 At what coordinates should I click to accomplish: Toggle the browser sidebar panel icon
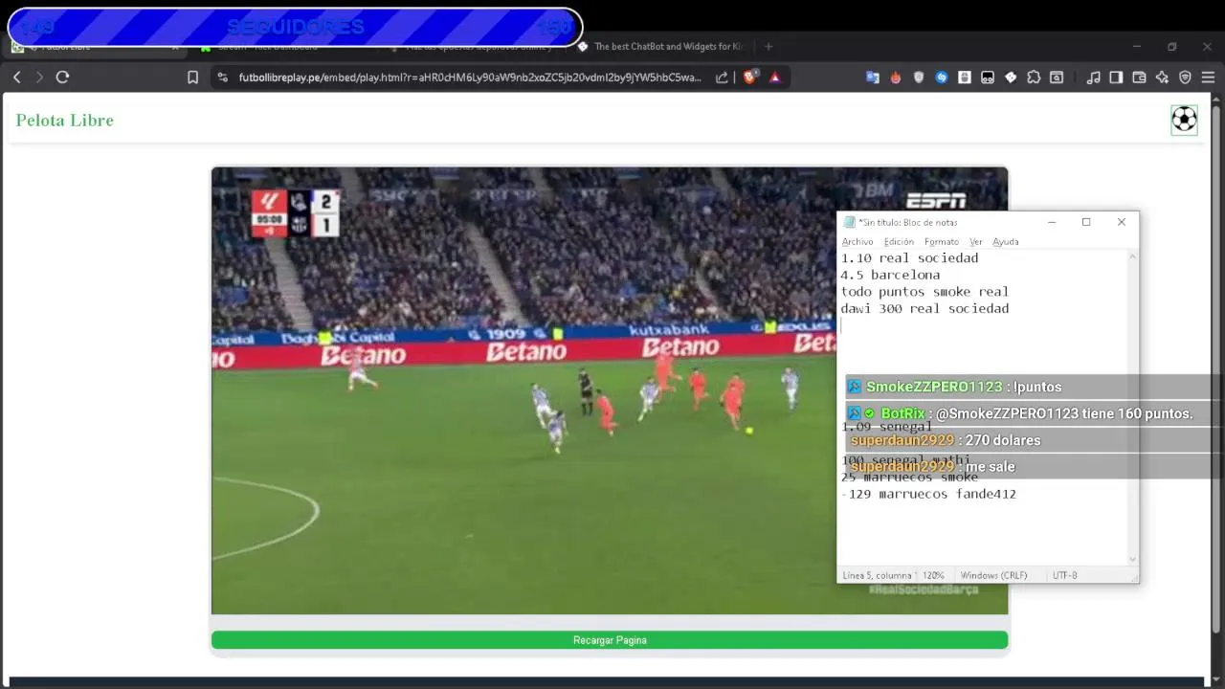tap(1116, 78)
